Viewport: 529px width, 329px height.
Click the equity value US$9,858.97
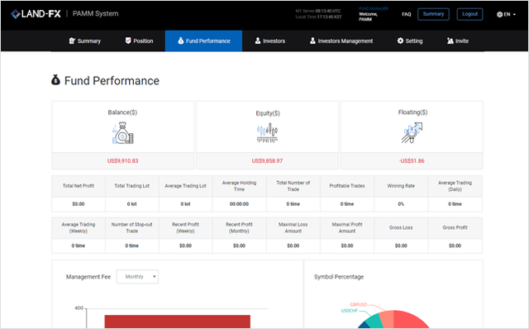point(267,161)
